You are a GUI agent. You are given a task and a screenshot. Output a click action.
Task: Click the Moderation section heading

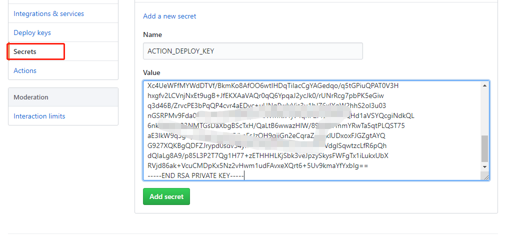[31, 97]
